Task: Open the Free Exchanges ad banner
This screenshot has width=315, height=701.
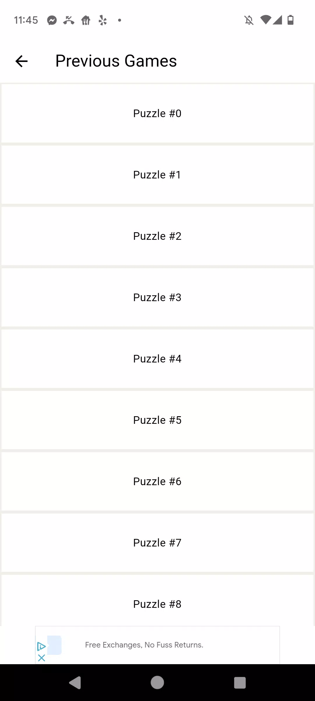Action: (157, 645)
